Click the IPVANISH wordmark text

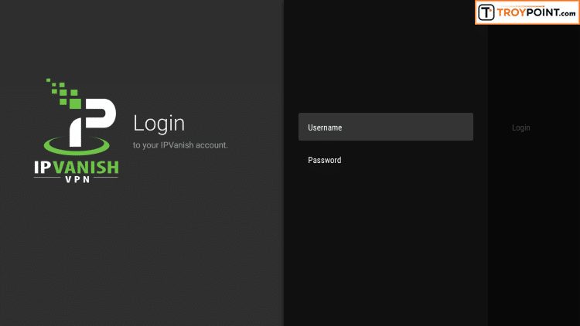point(76,166)
